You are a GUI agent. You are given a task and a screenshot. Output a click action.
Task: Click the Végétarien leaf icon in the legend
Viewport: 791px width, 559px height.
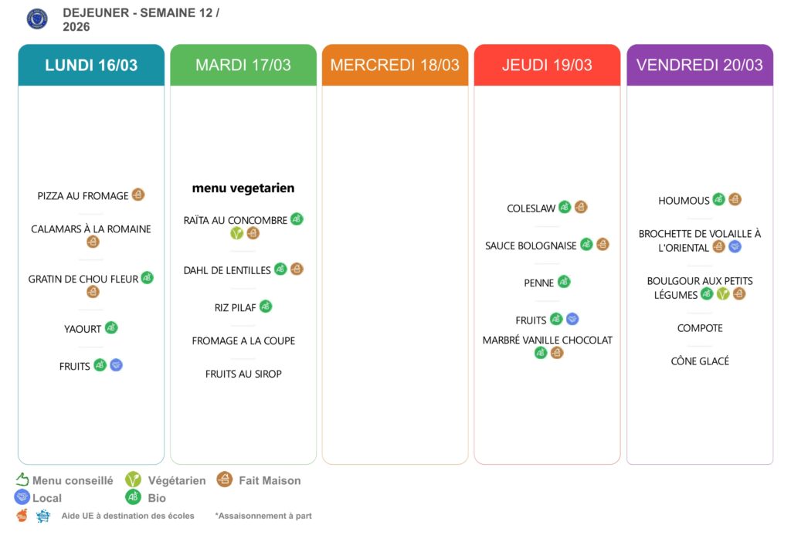(133, 479)
